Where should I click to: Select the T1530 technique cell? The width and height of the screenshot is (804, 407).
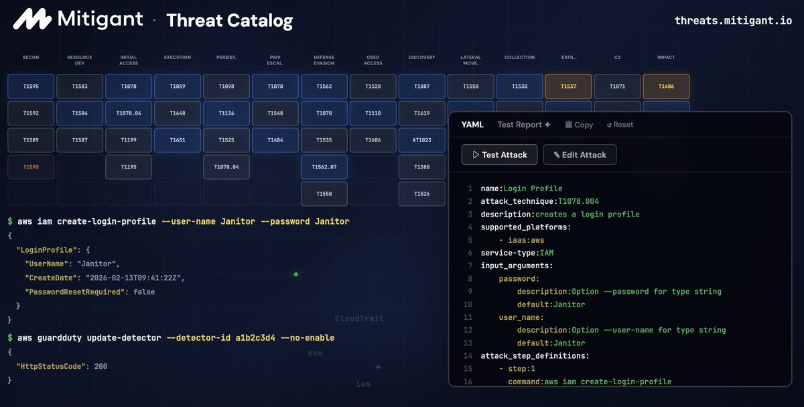(x=520, y=86)
